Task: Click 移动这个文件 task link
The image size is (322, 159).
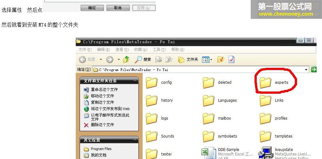Action: (102, 96)
